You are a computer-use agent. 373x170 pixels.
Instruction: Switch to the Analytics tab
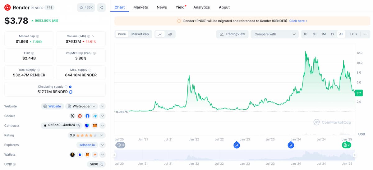201,7
